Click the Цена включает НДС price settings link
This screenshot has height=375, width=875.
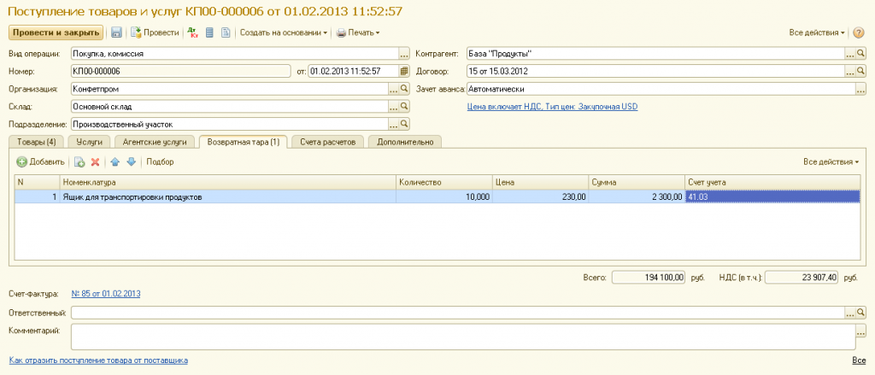[552, 107]
